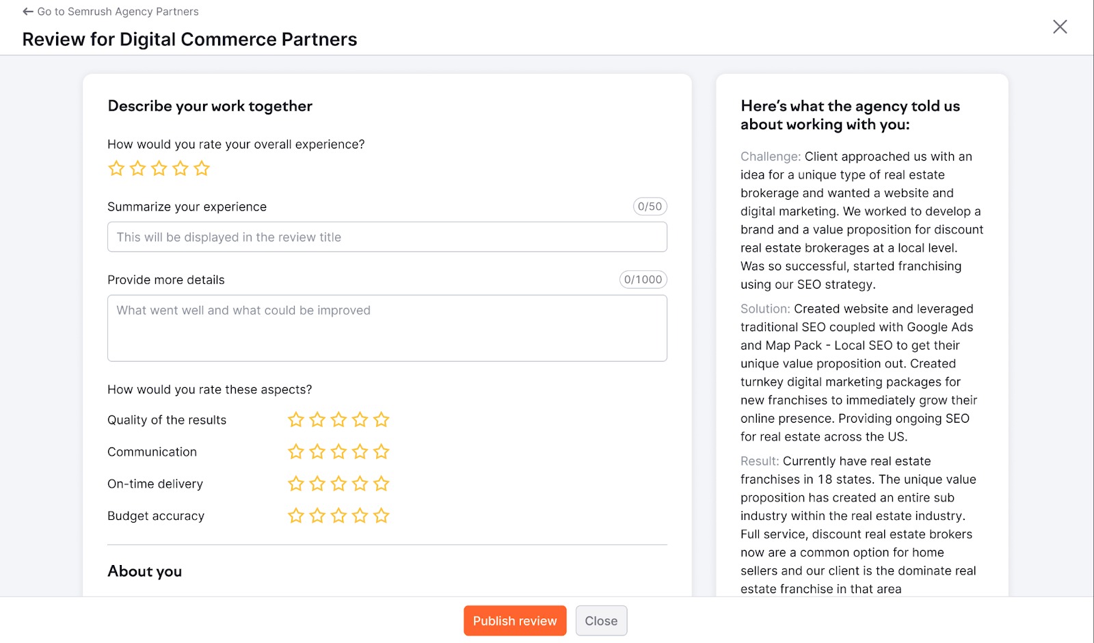Give Quality of the results five stars

click(381, 419)
